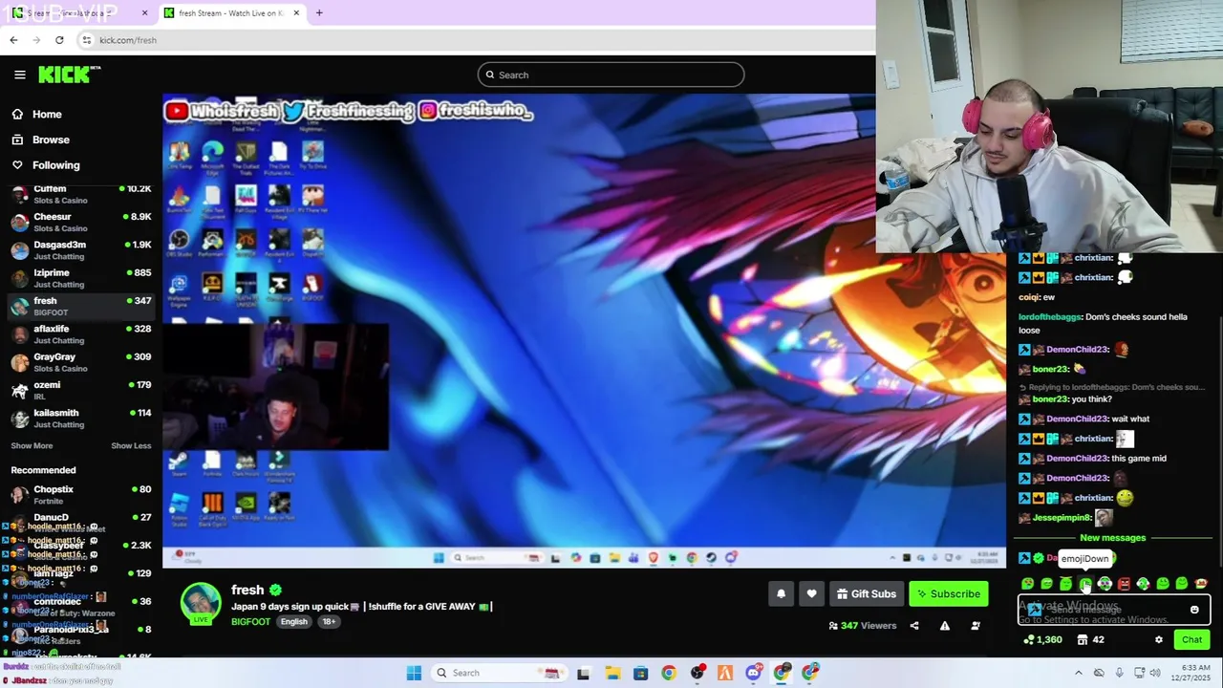The image size is (1223, 688).
Task: Click the fresh channel name heading
Action: pyautogui.click(x=247, y=590)
